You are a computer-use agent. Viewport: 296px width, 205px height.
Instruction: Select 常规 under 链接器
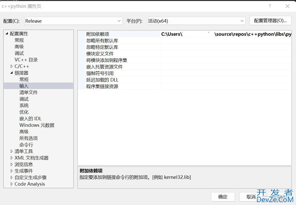tap(24, 79)
